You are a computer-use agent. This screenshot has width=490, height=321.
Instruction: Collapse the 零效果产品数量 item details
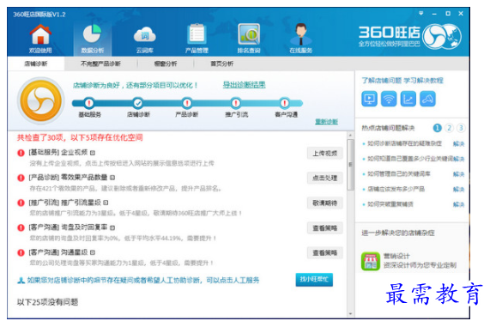pyautogui.click(x=112, y=178)
